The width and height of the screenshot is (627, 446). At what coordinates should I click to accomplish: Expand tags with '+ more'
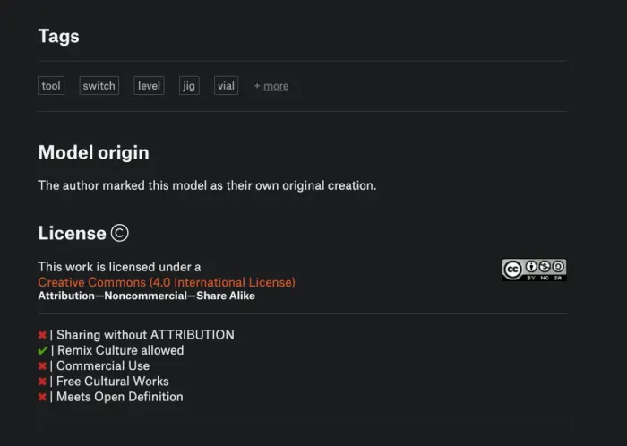coord(271,86)
